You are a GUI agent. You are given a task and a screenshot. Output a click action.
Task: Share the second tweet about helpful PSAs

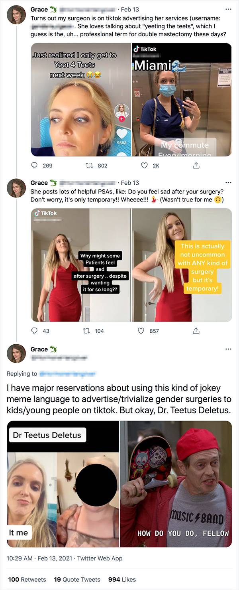coord(196,331)
